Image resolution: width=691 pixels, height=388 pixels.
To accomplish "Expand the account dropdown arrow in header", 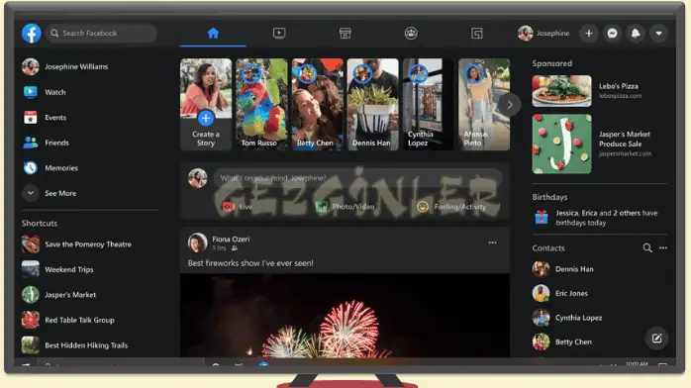I will point(659,33).
